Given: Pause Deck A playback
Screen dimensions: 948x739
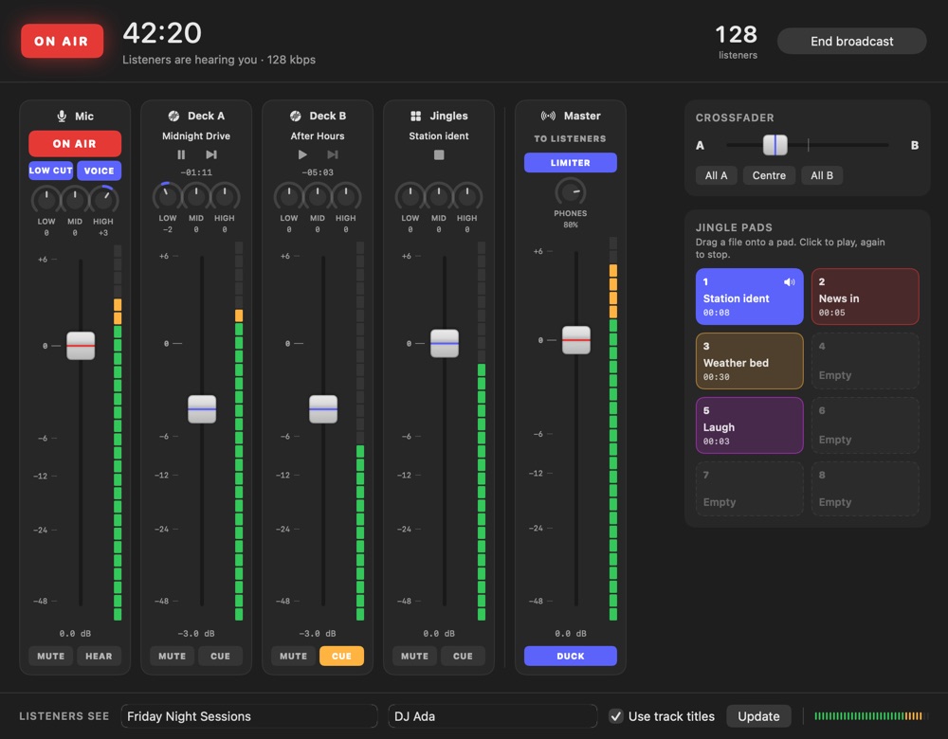Looking at the screenshot, I should (181, 154).
